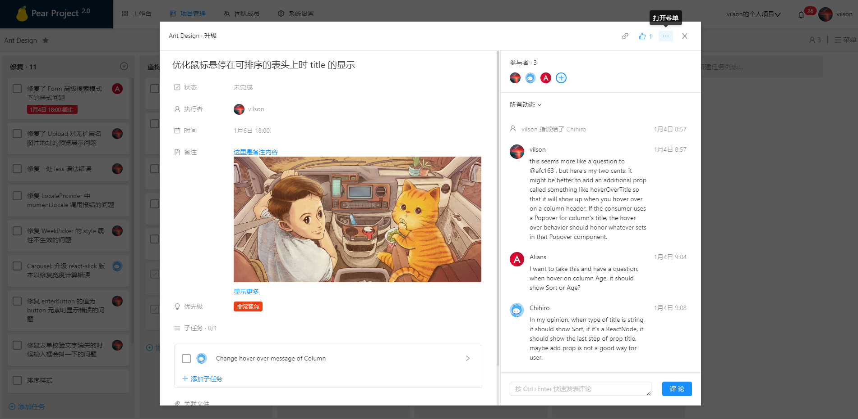Click Alians avatar in comment
The image size is (858, 419).
point(517,259)
